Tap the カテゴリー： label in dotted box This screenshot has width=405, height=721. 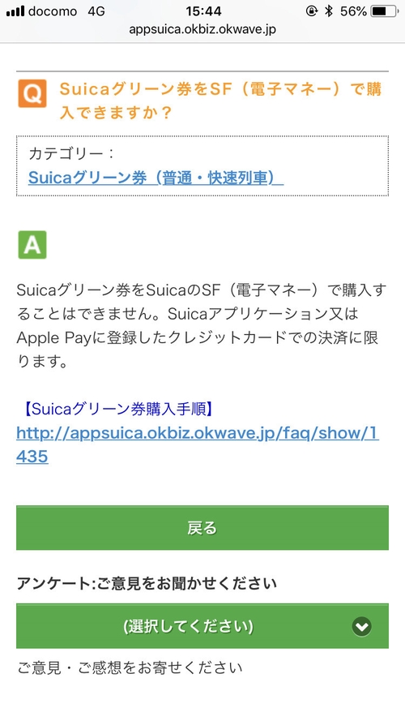71,154
